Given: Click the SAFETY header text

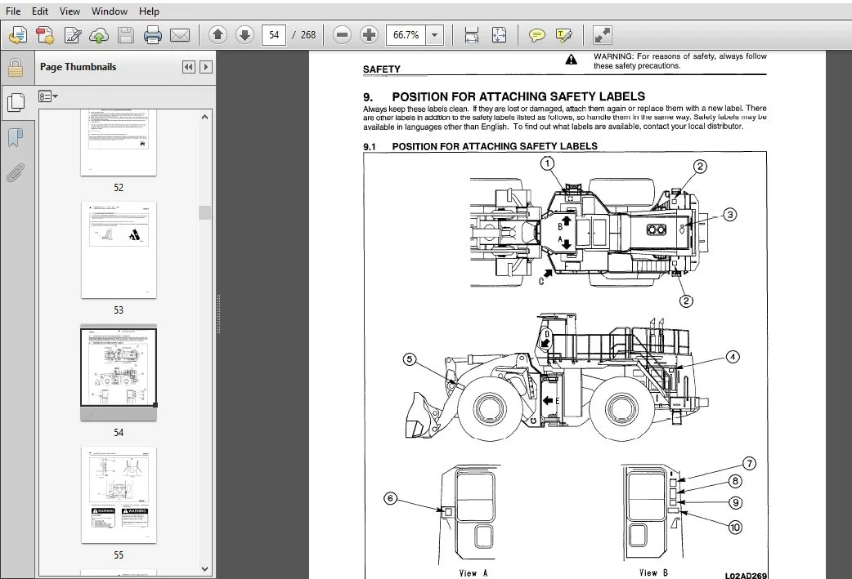Looking at the screenshot, I should click(x=382, y=69).
